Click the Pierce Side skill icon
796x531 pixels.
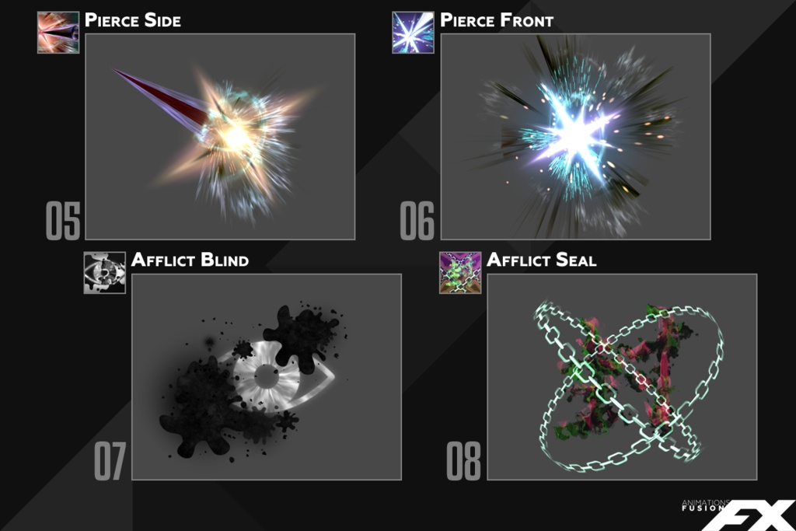pyautogui.click(x=58, y=33)
